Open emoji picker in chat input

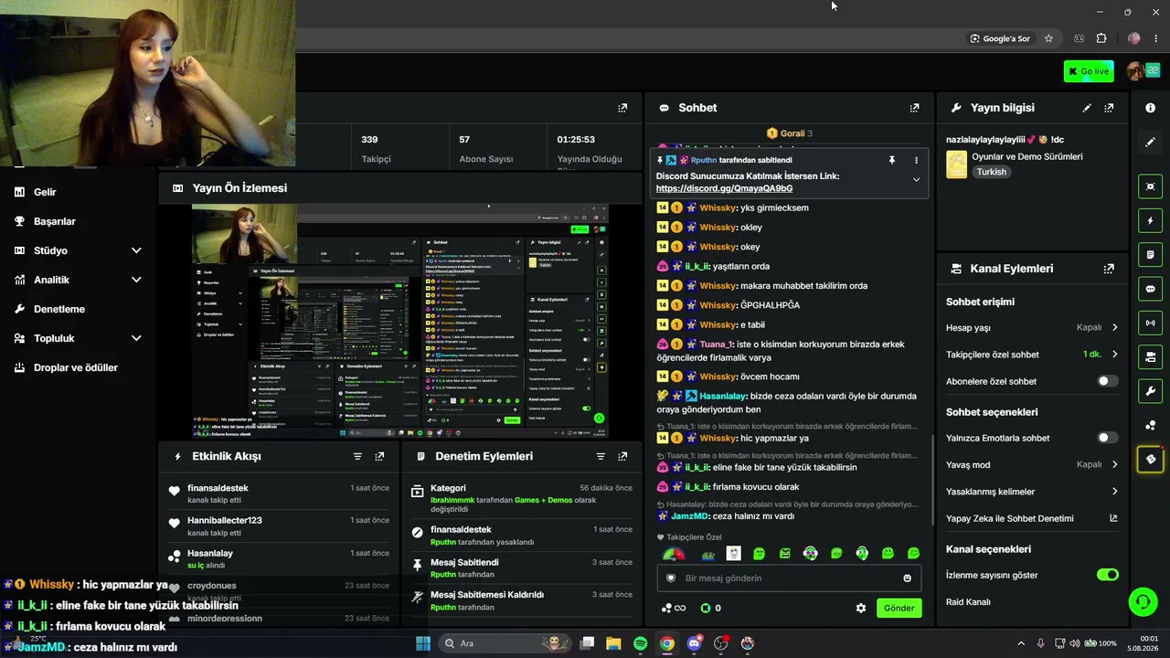[907, 578]
